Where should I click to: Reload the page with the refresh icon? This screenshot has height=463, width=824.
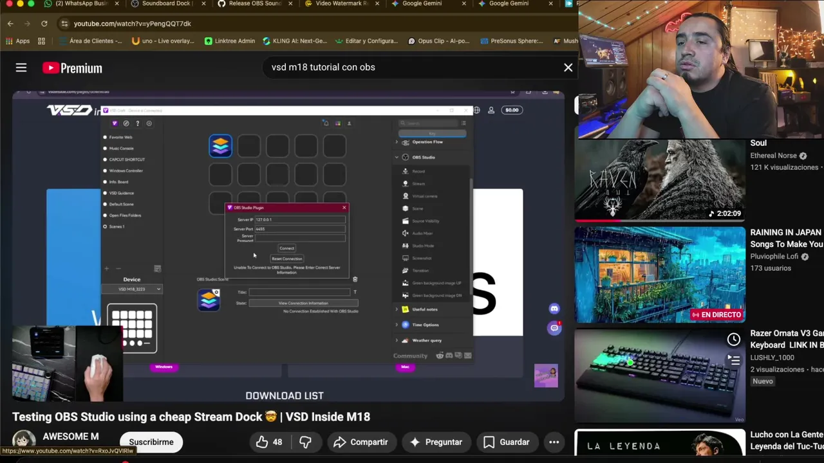click(x=44, y=23)
